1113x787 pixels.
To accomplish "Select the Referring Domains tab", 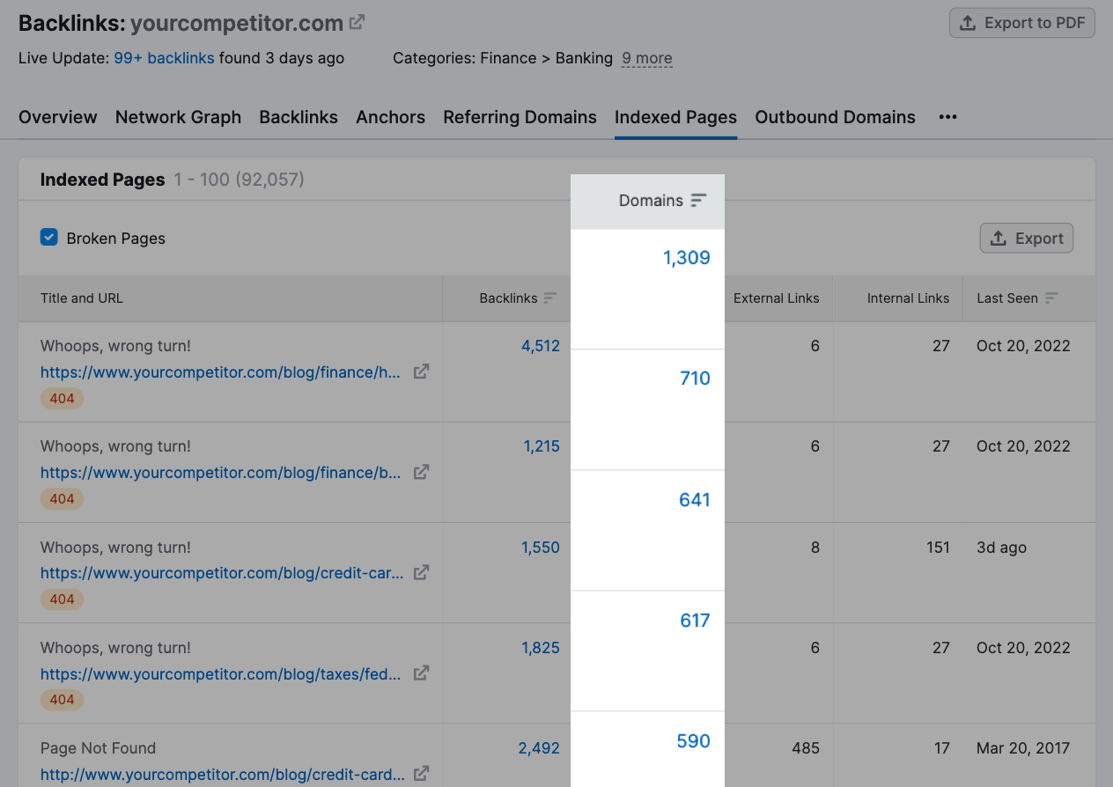I will point(520,116).
